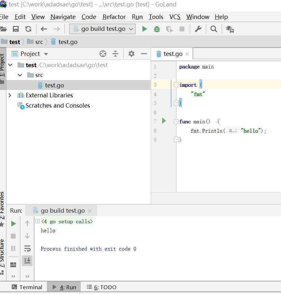This screenshot has height=294, width=281.
Task: Open the Tools menu
Action: click(x=156, y=17)
